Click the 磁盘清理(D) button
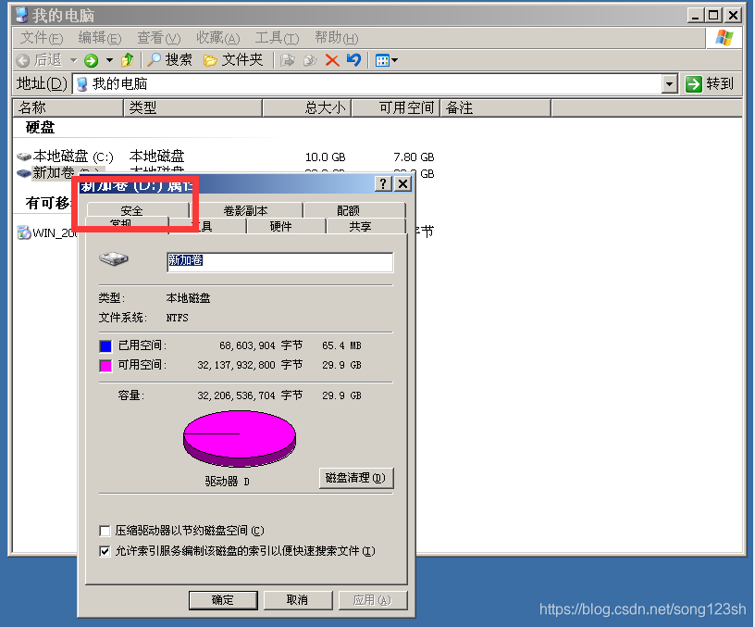The image size is (755, 627). click(x=356, y=478)
